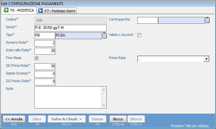Click into the Note text area
216x129 pixels.
click(x=68, y=98)
